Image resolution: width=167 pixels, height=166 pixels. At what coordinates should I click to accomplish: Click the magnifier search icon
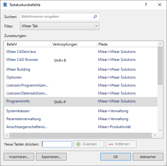[x=95, y=17]
